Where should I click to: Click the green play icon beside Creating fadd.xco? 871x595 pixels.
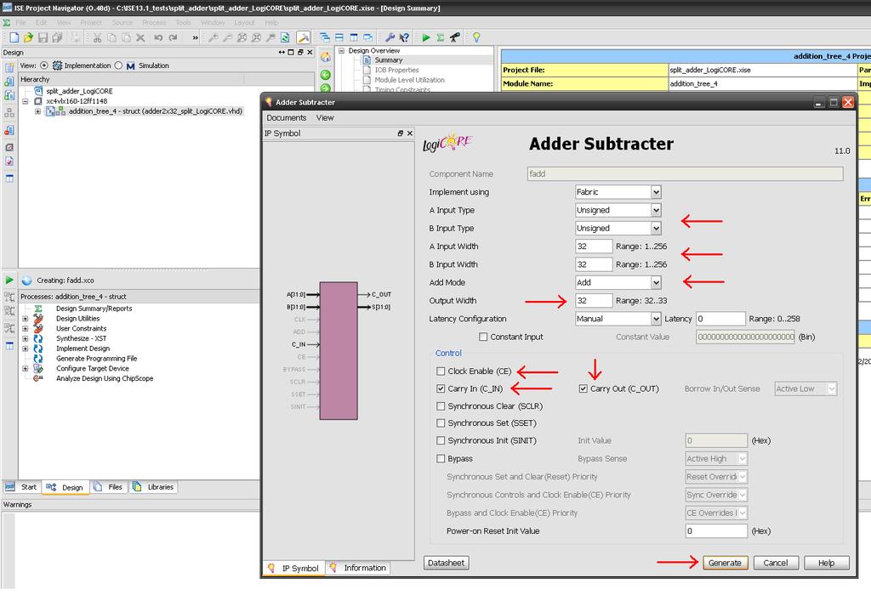(9, 280)
